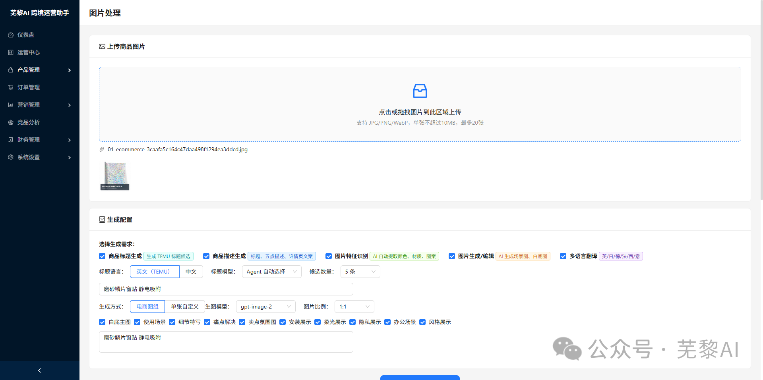Screen dimensions: 763x380
Task: Click the paperclip icon beside uploaded filename
Action: [102, 149]
